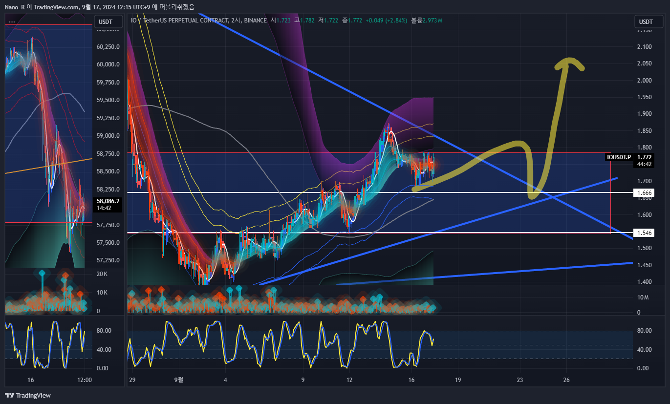Click the 26 date label on time axis
670x404 pixels.
566,379
